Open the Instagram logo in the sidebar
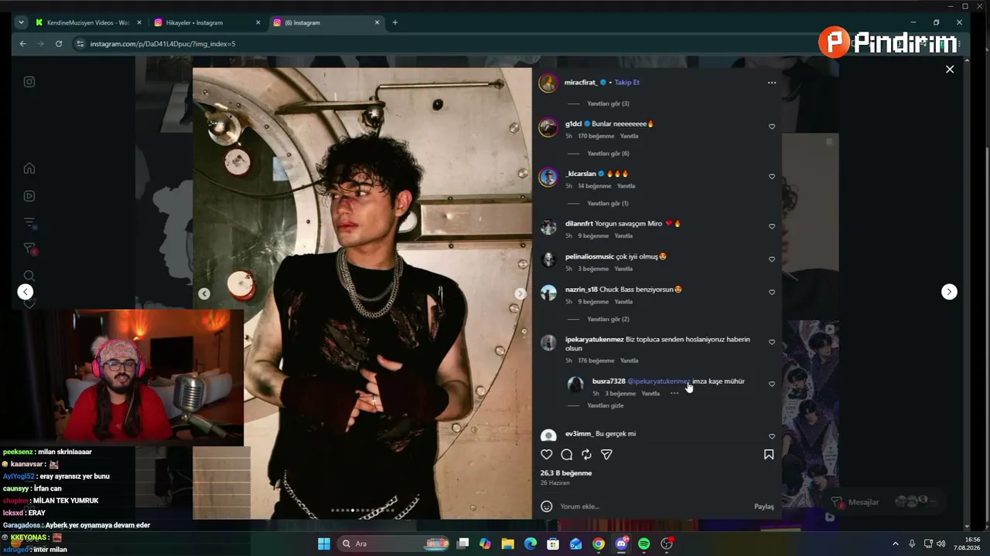This screenshot has width=990, height=556. (x=29, y=82)
